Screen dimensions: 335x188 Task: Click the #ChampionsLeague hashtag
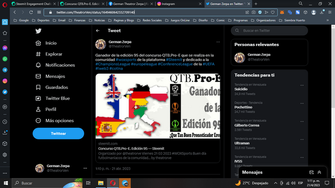click(x=113, y=64)
